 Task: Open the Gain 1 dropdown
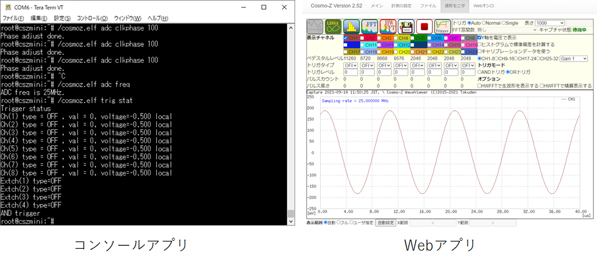click(573, 59)
